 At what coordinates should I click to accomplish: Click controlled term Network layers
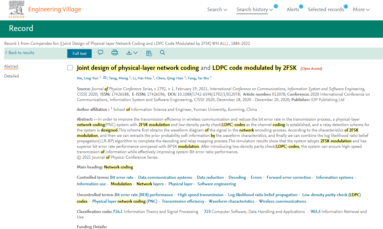click(x=150, y=184)
